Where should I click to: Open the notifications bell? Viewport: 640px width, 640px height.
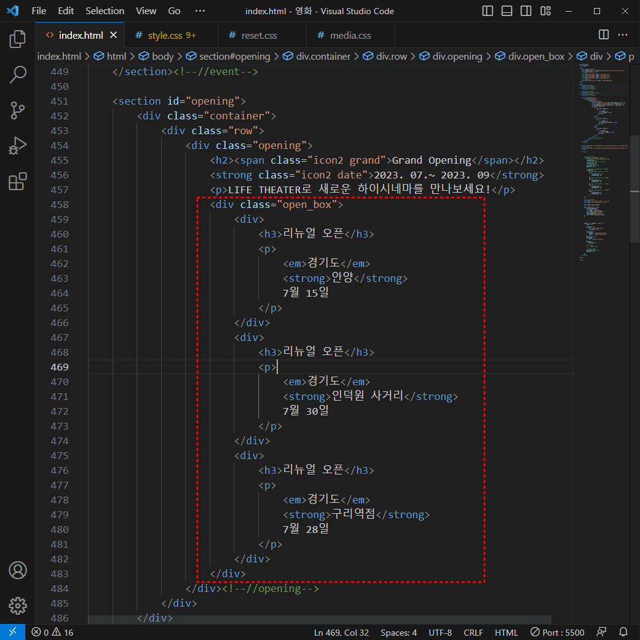pyautogui.click(x=623, y=632)
